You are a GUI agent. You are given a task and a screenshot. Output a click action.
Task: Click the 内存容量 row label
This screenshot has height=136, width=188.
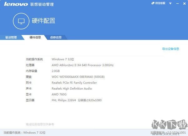(x=31, y=71)
